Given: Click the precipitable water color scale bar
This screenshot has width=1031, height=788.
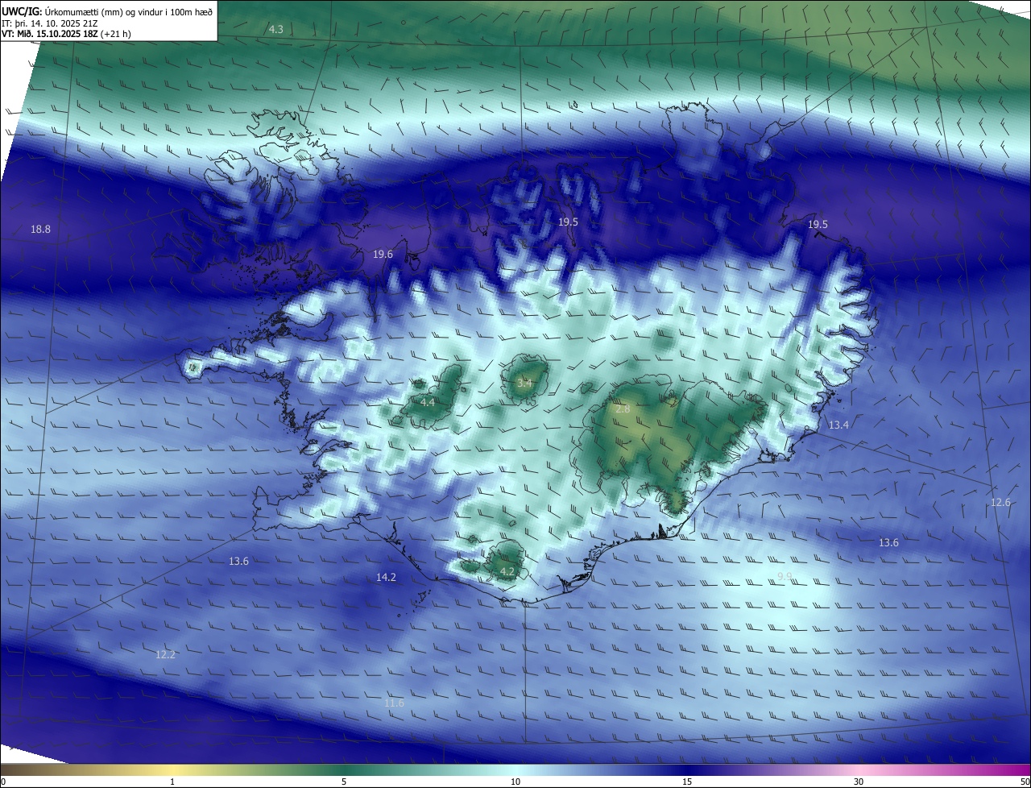Looking at the screenshot, I should click(x=515, y=769).
